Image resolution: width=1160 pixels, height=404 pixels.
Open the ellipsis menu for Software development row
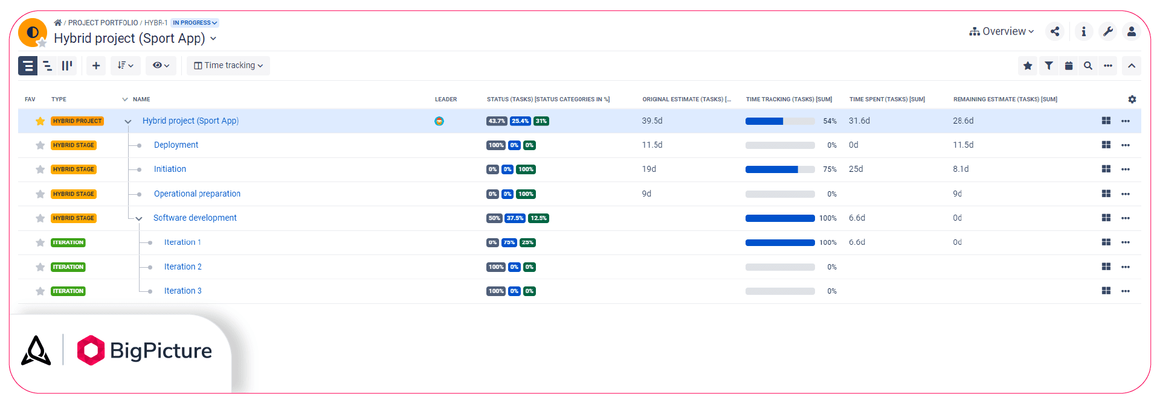coord(1126,218)
